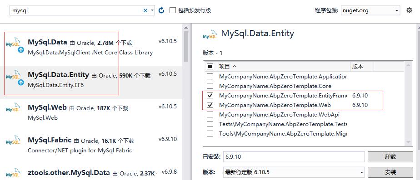The image size is (420, 180).
Task: Click MySql logo in details pane header
Action: click(x=210, y=34)
